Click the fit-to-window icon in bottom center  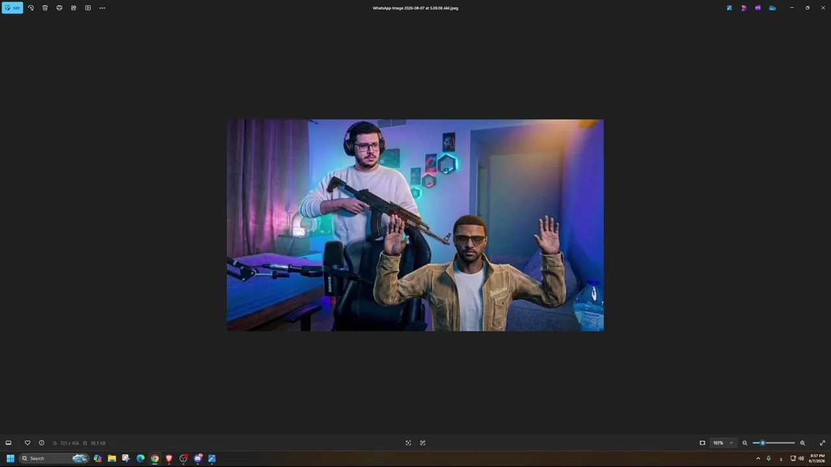tap(408, 443)
